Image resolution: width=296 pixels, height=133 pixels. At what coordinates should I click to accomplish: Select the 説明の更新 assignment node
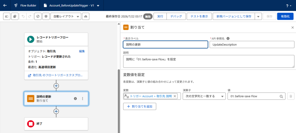[56, 98]
